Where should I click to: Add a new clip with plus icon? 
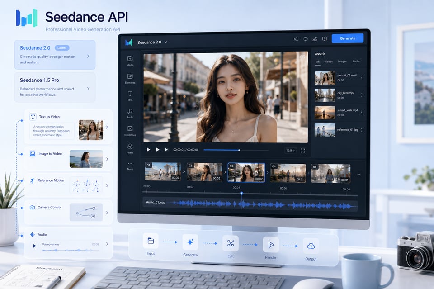359,175
